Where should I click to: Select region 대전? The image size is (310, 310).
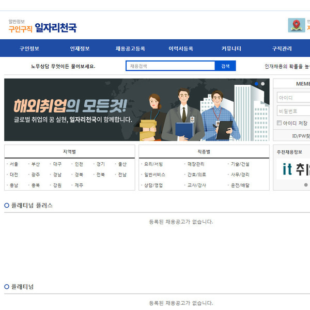coord(14,175)
